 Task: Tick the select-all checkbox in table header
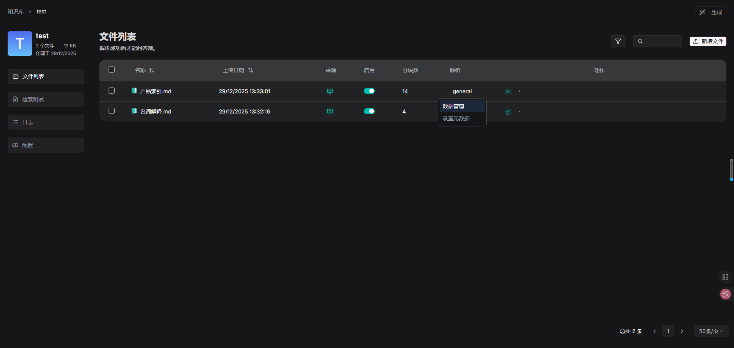point(112,70)
